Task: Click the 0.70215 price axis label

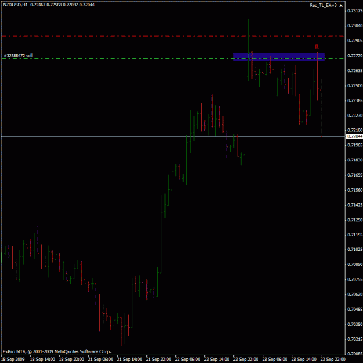Action: [355, 339]
